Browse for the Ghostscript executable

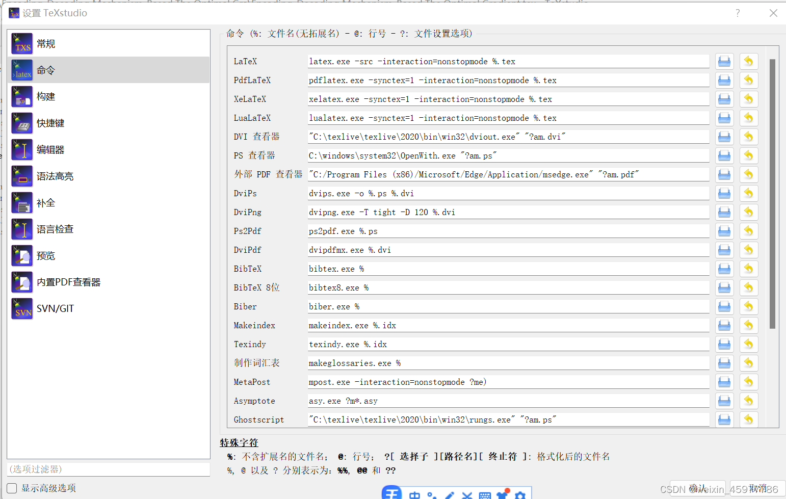(x=724, y=419)
